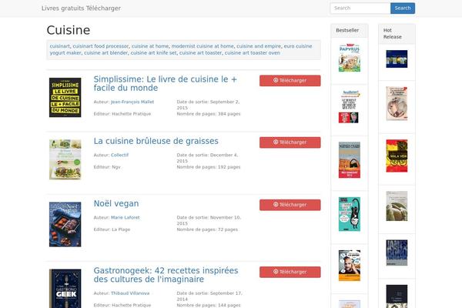This screenshot has width=462, height=308.
Task: Click the blue Search button
Action: (403, 8)
